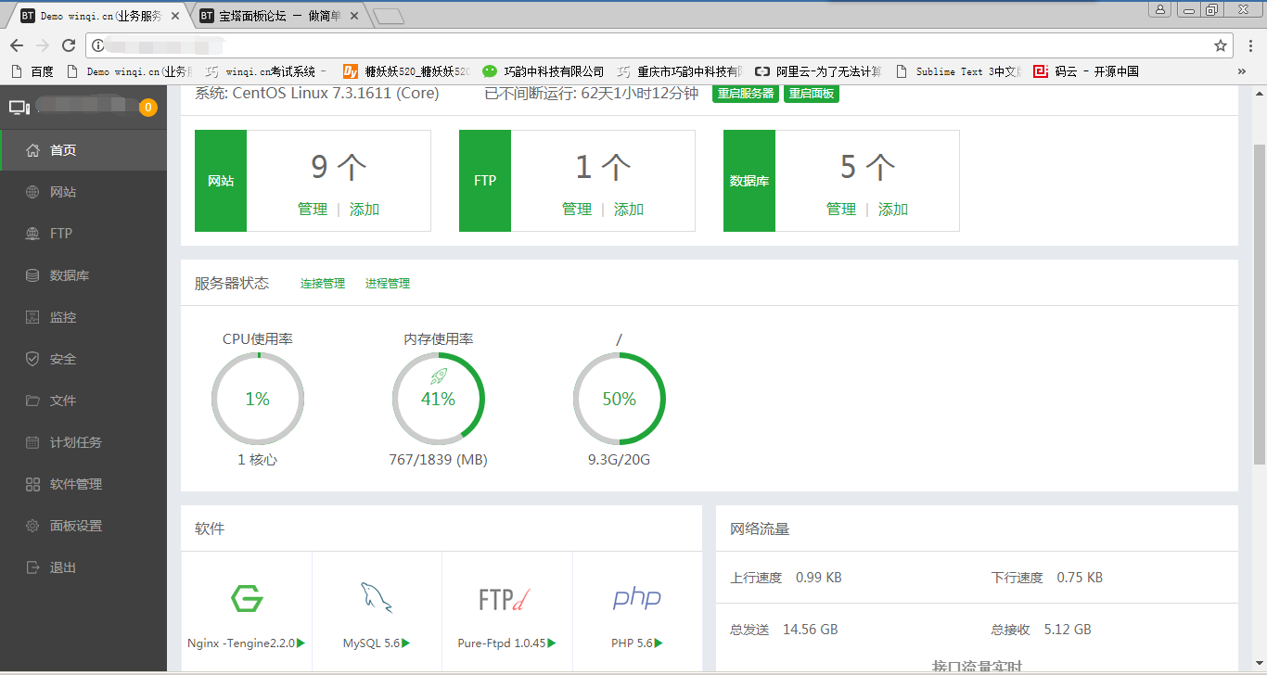
Task: Open the 进程管理 link
Action: [x=388, y=284]
